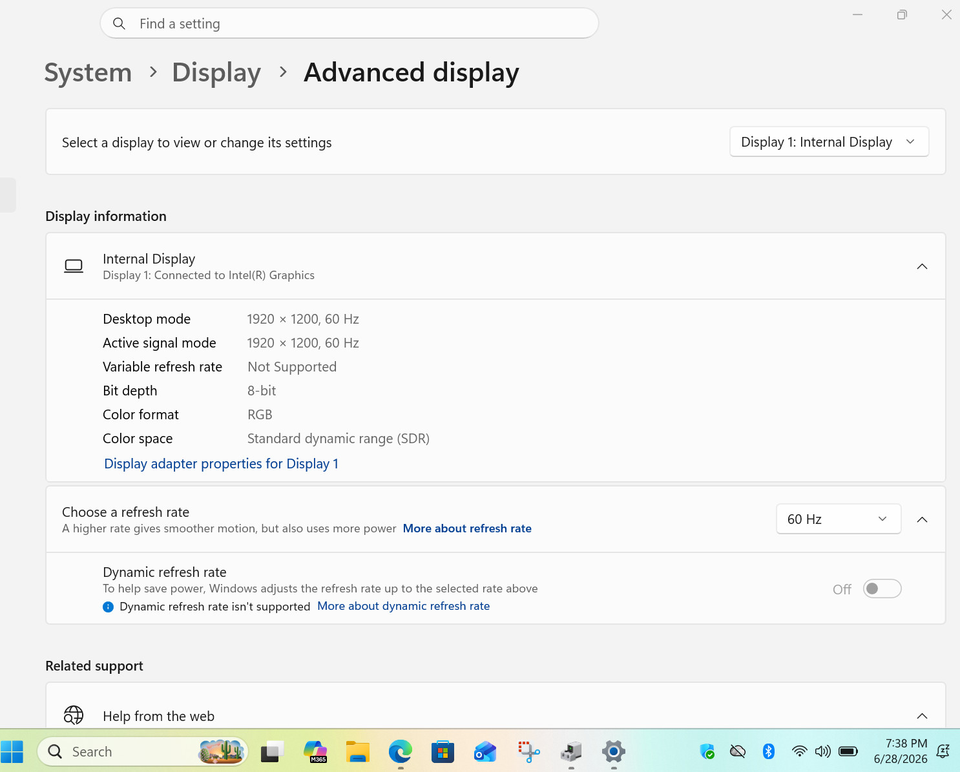Screen dimensions: 960x772
Task: Open the Display 1: Internal Display dropdown
Action: 829,141
